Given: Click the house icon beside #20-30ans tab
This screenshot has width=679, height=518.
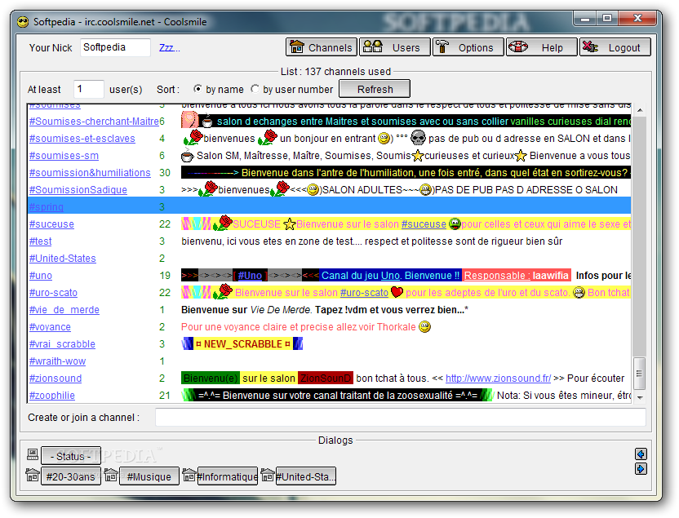Looking at the screenshot, I should [x=33, y=475].
